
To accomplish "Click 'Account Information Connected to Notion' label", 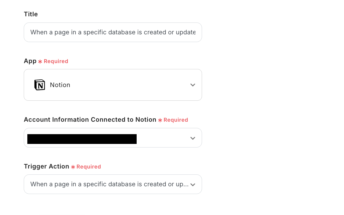I will (90, 120).
